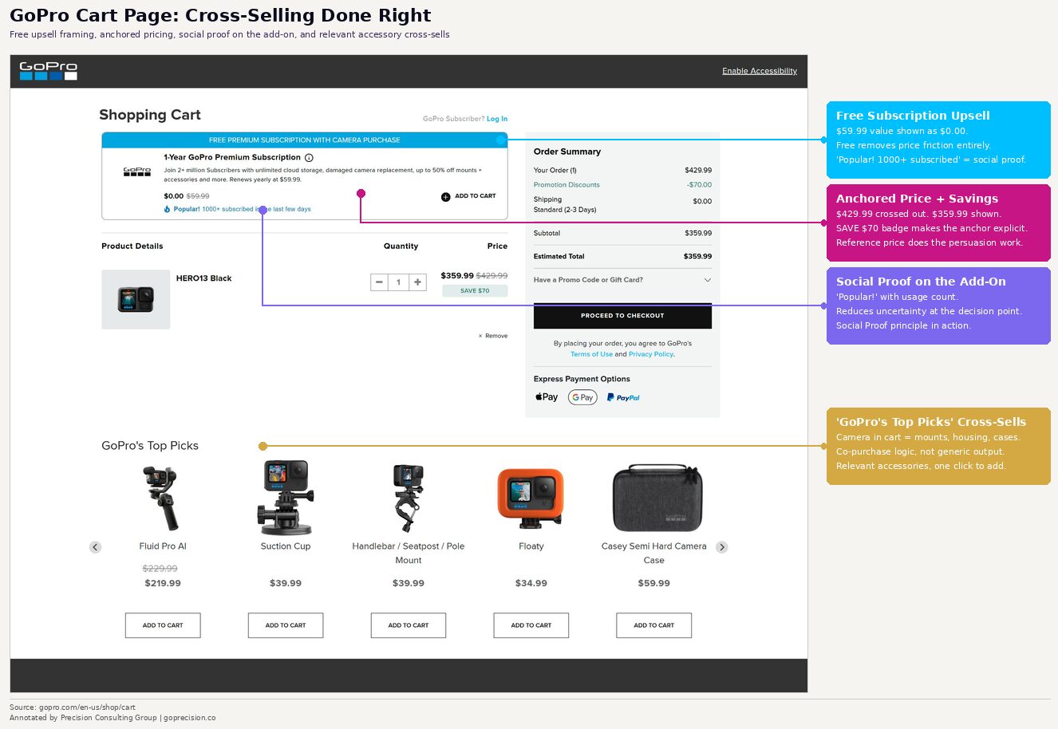Click left arrow in GoPro's Top Picks carousel

pyautogui.click(x=95, y=547)
